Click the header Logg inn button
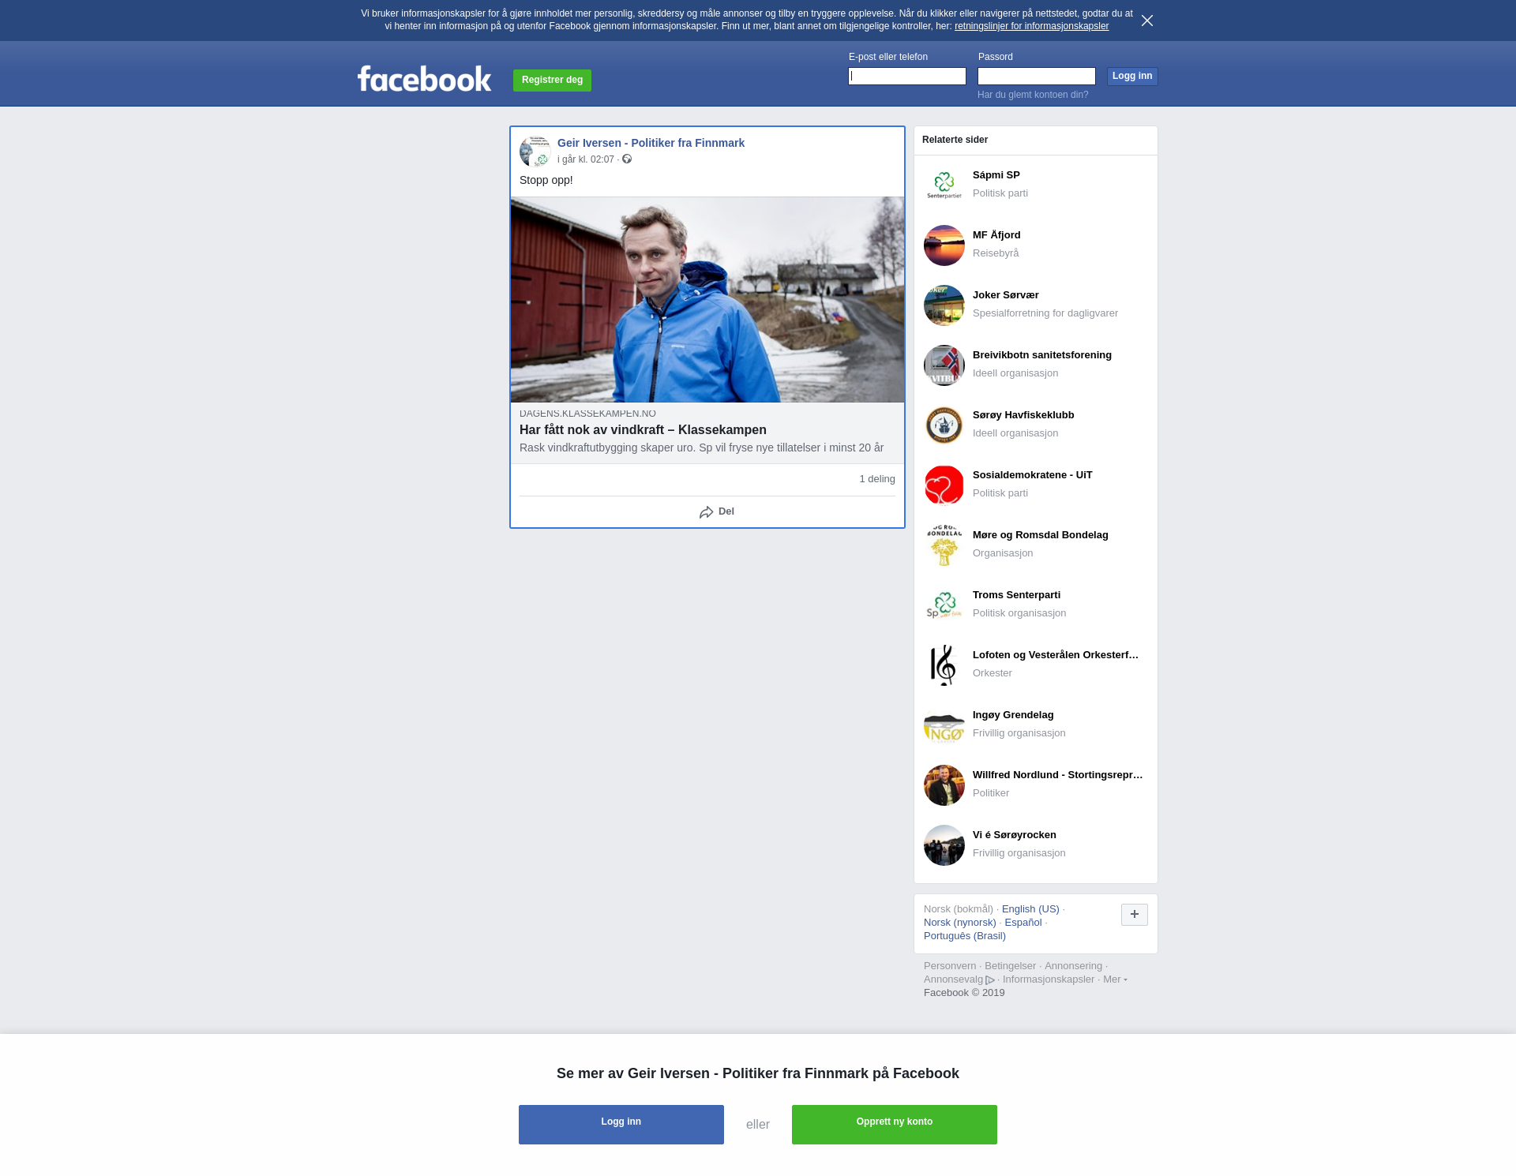Screen dimensions: 1516x1176 point(1132,76)
